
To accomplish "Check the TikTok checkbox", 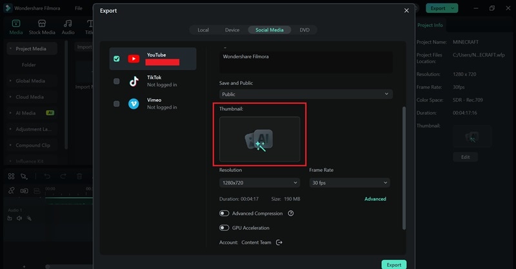I will point(117,81).
